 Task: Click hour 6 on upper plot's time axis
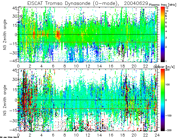pos(53,66)
